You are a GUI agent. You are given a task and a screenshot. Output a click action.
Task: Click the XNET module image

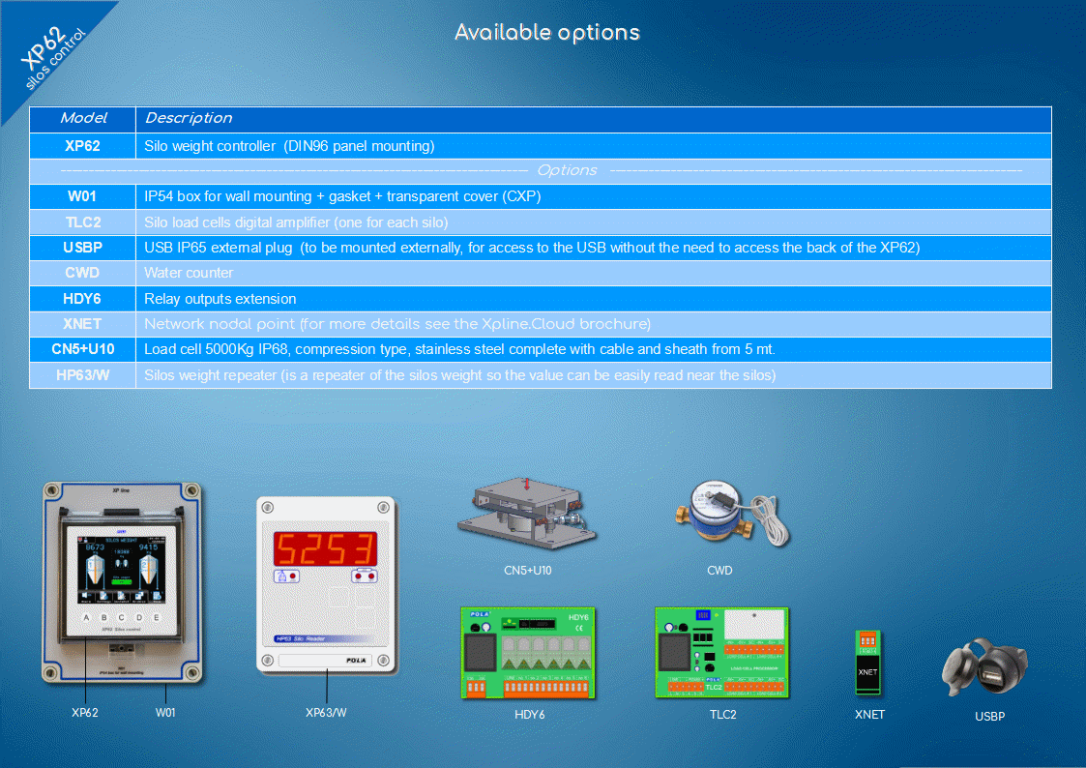point(867,662)
